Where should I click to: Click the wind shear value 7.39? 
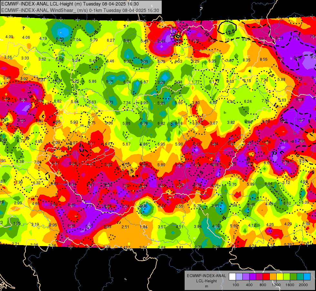[x=19, y=182]
